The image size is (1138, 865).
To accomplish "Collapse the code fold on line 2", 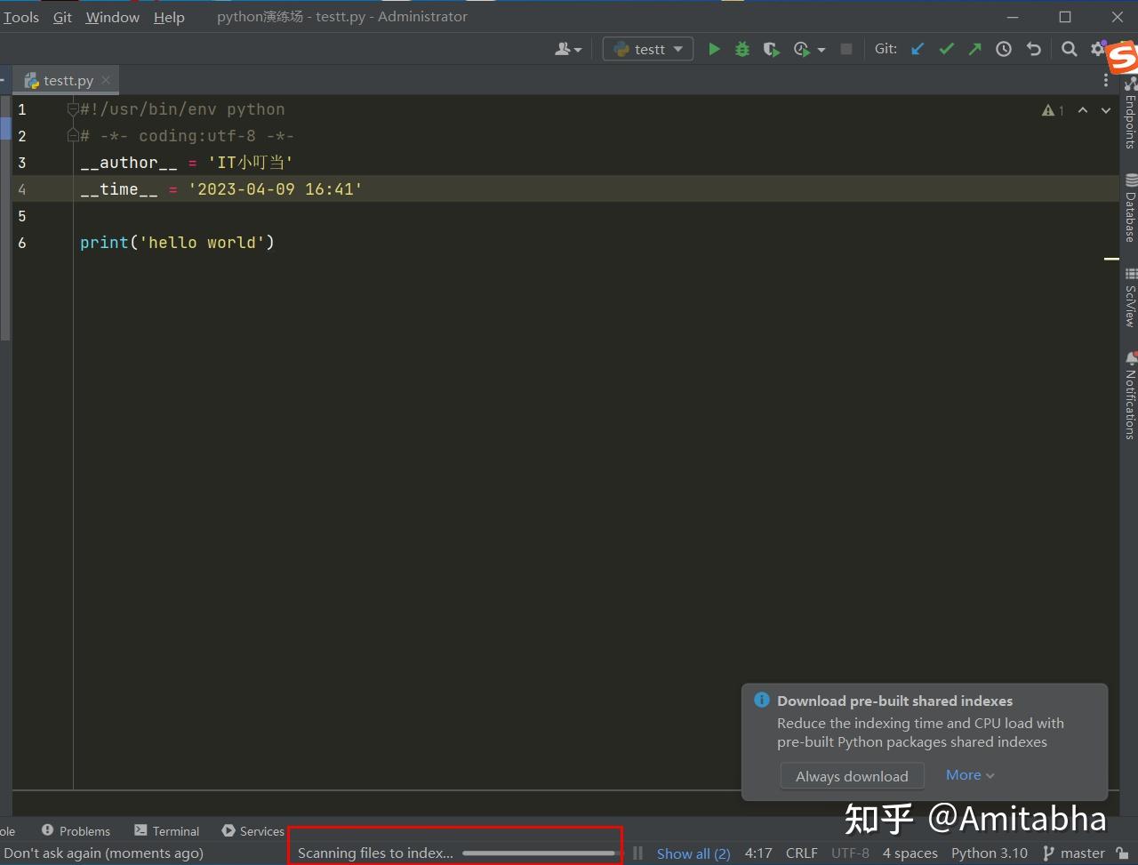I will click(73, 135).
